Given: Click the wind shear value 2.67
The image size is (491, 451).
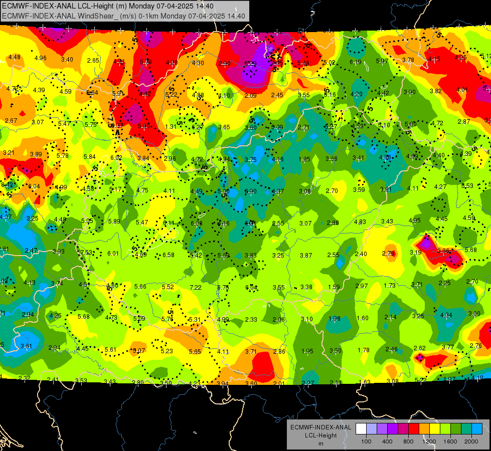Looking at the screenshot, I should (x=11, y=120).
